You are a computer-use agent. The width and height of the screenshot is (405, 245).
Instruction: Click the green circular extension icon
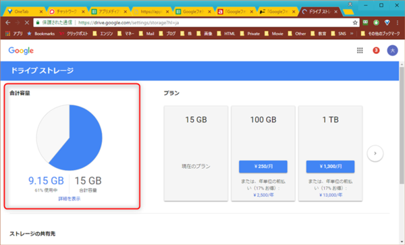pos(376,23)
